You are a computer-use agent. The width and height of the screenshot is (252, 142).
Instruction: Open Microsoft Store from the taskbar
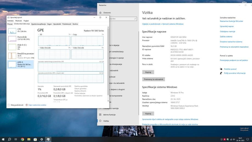pyautogui.click(x=35, y=139)
